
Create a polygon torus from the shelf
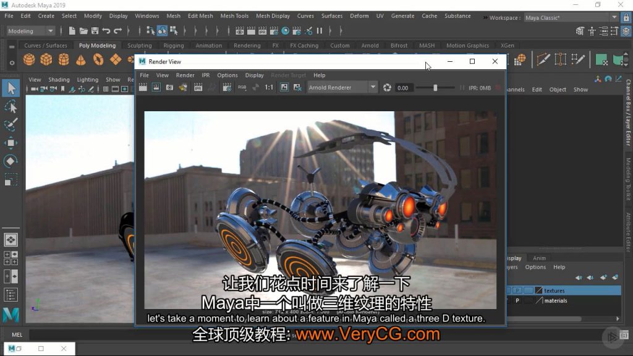(x=98, y=60)
